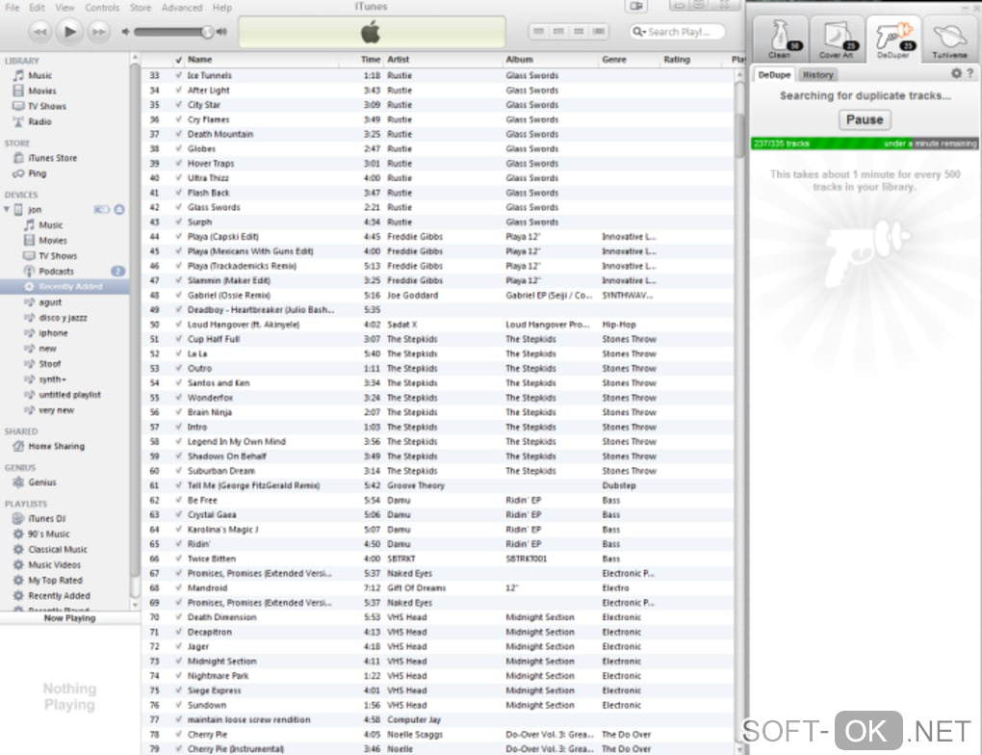Open the TuneUp settings gear
Viewport: 982px width, 755px height.
pos(956,73)
